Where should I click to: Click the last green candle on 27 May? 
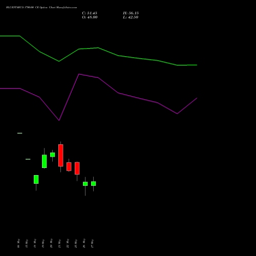point(94,183)
